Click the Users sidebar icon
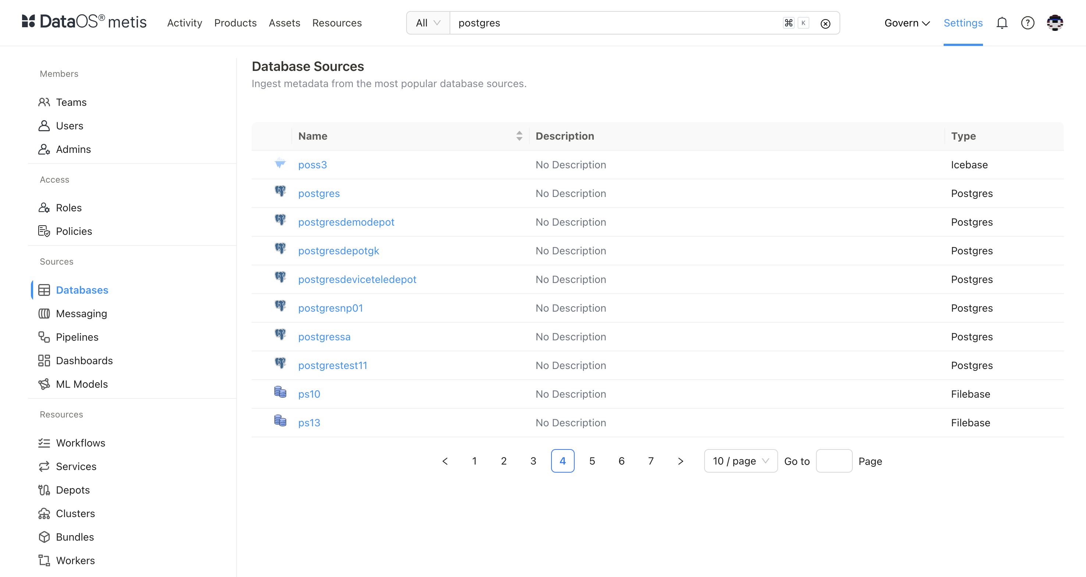The height and width of the screenshot is (577, 1086). click(44, 126)
